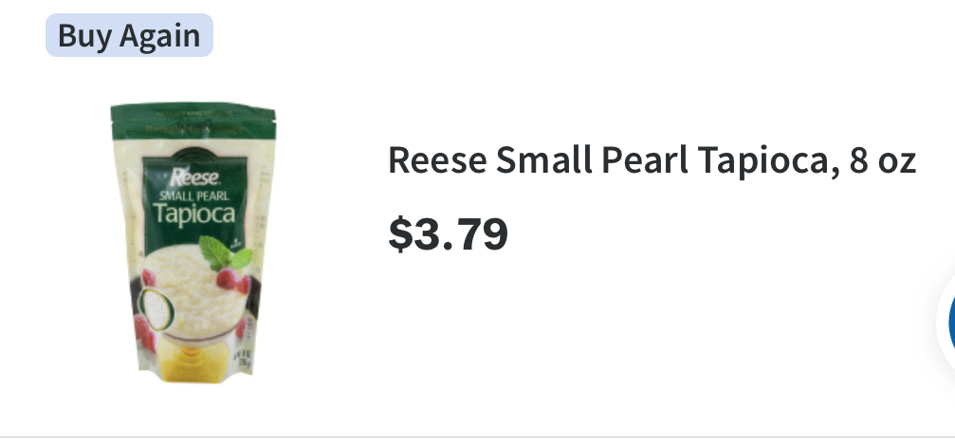Click the Reese logo on the package
955x446 pixels.
click(x=193, y=177)
